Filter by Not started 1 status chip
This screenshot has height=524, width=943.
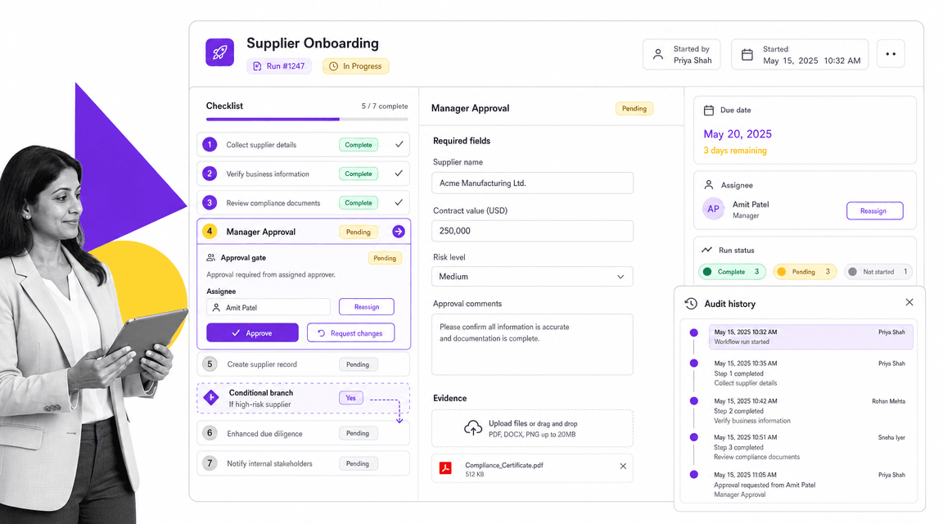point(878,272)
